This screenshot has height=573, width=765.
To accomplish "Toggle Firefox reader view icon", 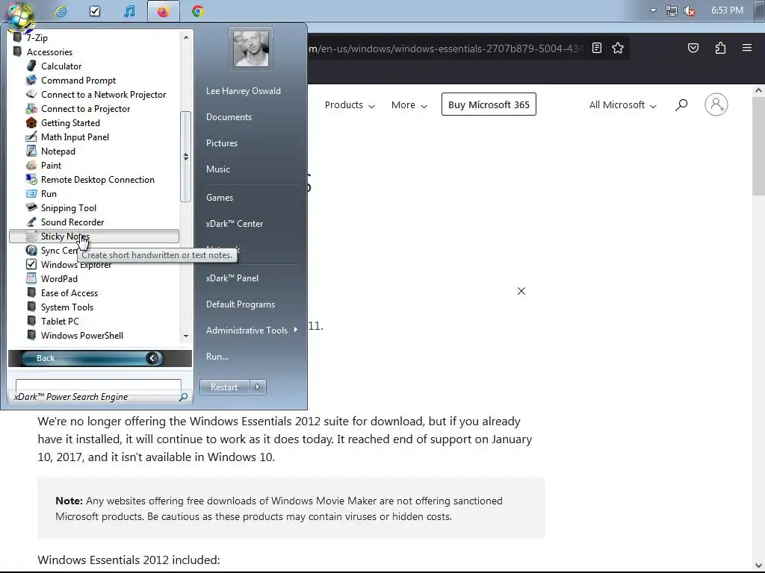I will 597,48.
